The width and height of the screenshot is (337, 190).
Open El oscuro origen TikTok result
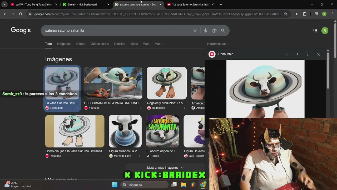pos(162,151)
